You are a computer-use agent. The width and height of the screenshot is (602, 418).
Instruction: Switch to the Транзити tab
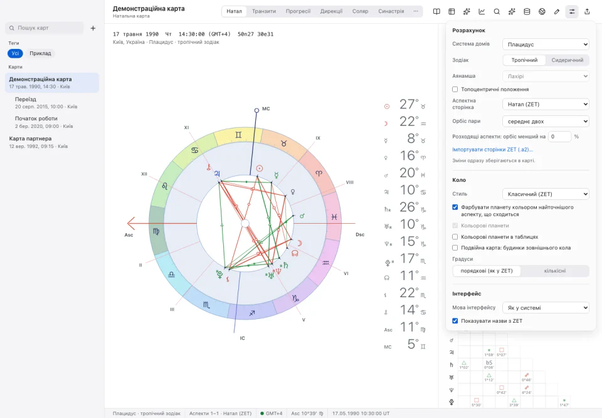(264, 11)
